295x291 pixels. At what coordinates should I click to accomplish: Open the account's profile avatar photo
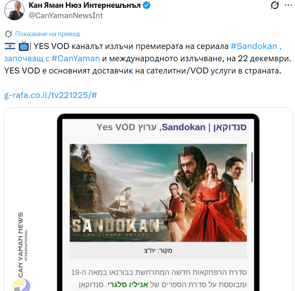pos(14,10)
